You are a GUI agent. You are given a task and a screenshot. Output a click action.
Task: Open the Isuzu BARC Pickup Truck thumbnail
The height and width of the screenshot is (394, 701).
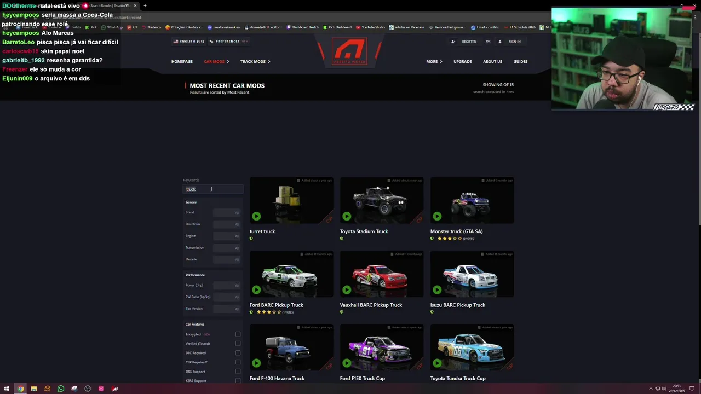coord(472,274)
